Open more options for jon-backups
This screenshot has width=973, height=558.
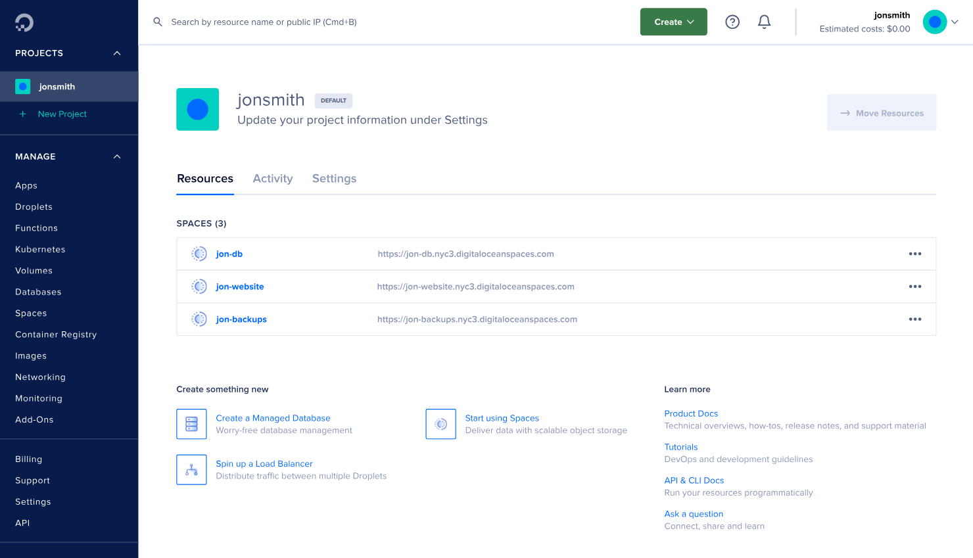pyautogui.click(x=915, y=319)
